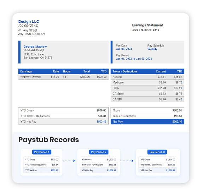Image resolution: width=202 pixels, height=194 pixels.
Task: Select check number 2810
Action: (x=156, y=30)
